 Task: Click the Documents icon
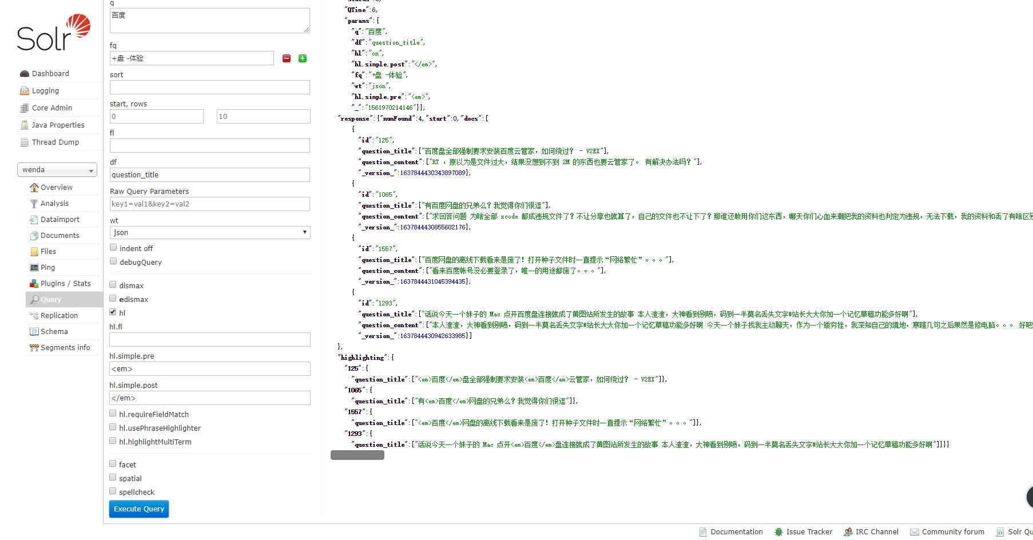coord(34,236)
